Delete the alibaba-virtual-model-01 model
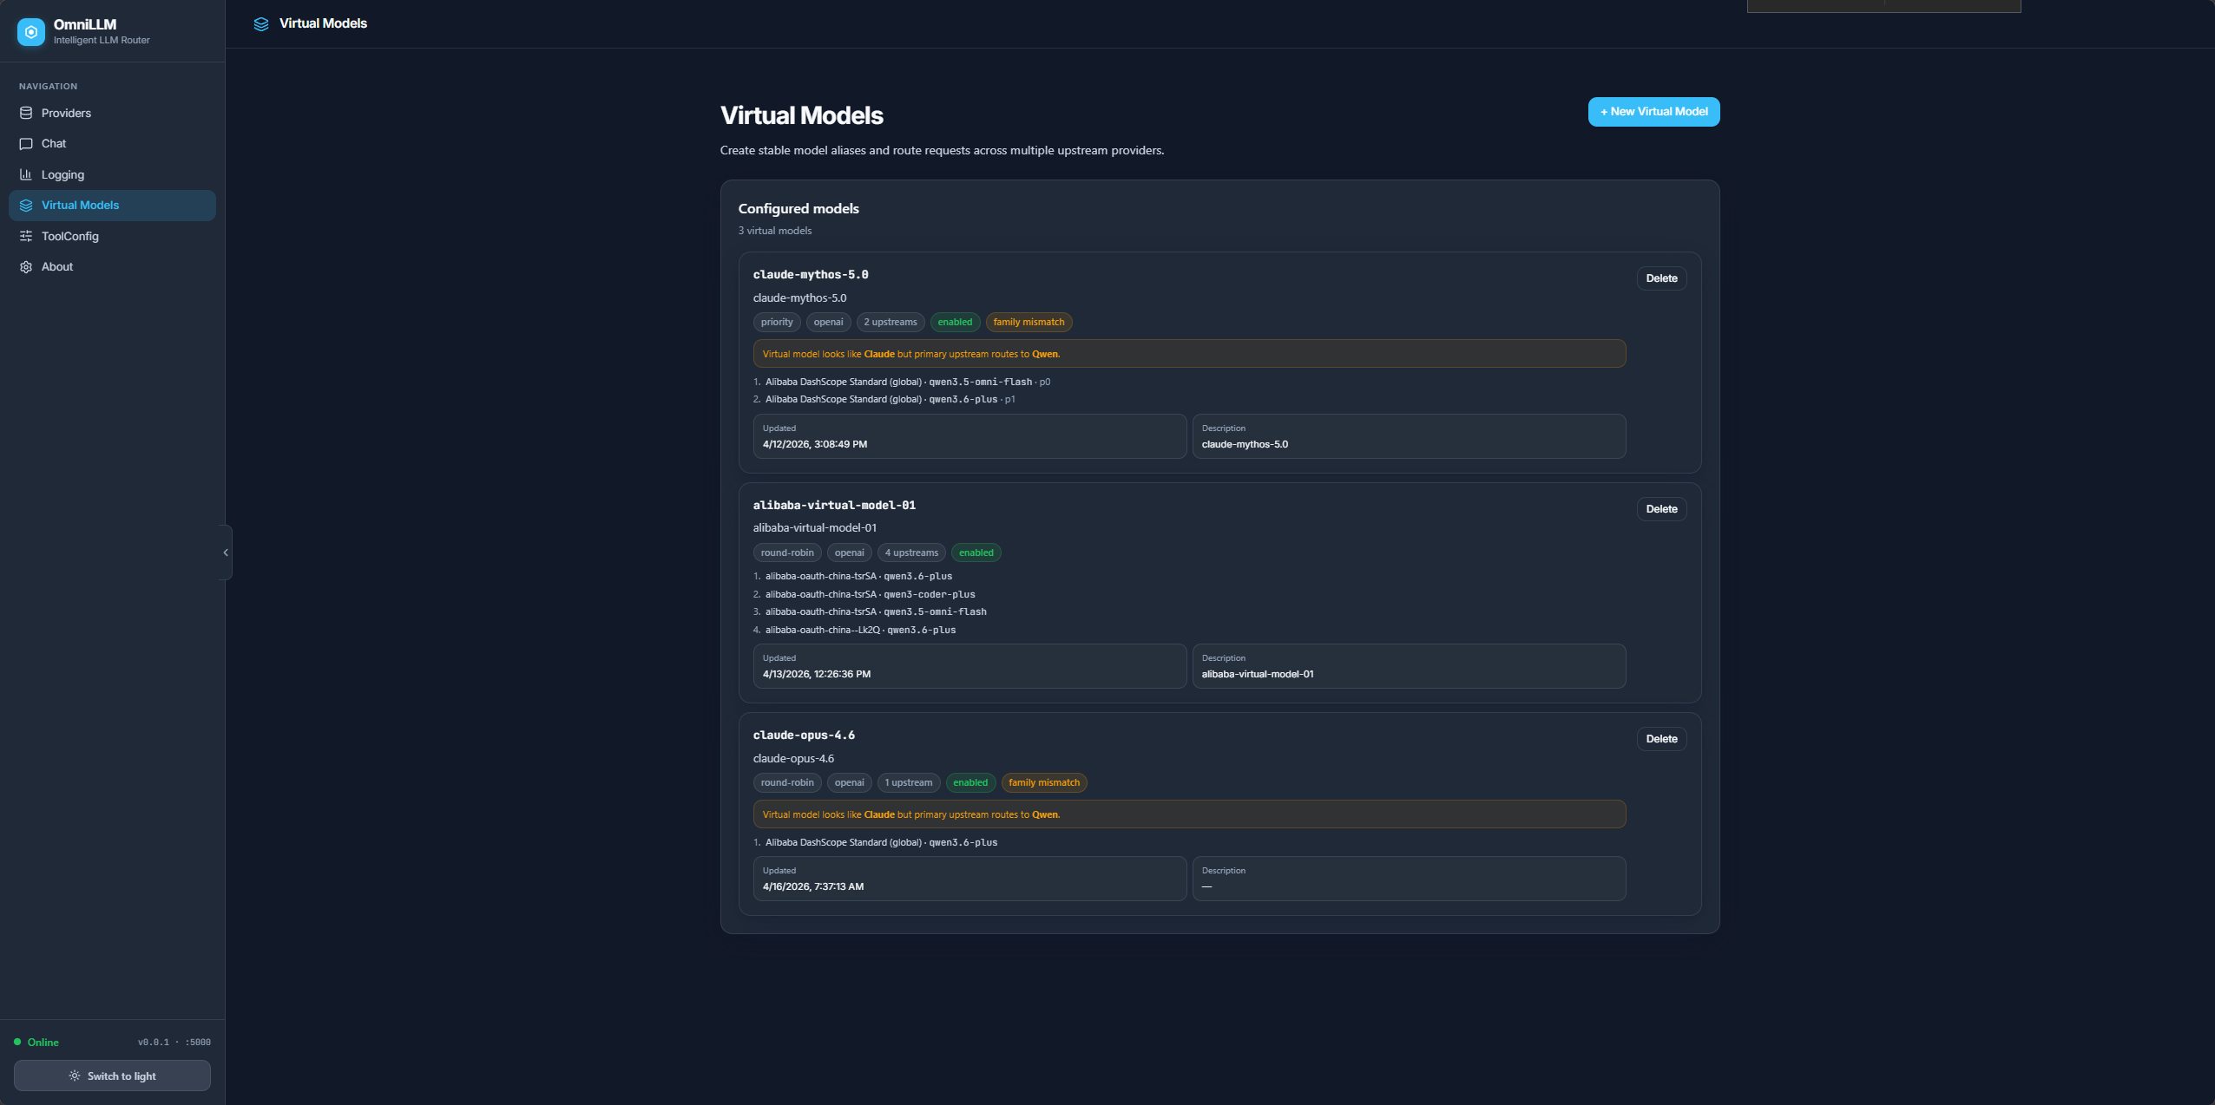The image size is (2215, 1105). (x=1661, y=509)
